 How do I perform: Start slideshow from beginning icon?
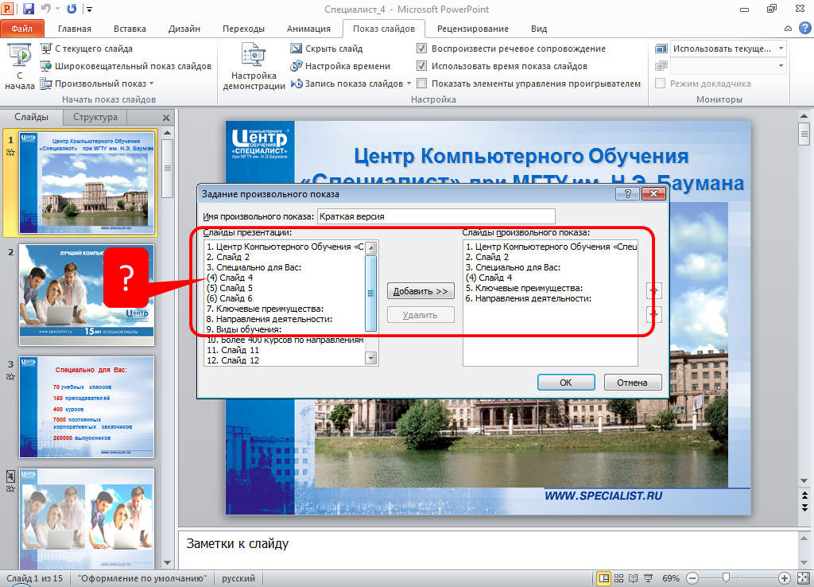pyautogui.click(x=19, y=57)
